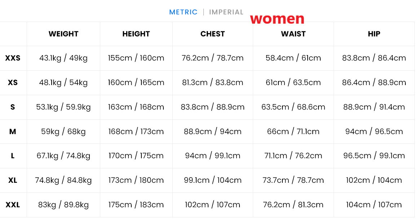This screenshot has height=221, width=418.
Task: Select the M size row label
Action: 13,132
